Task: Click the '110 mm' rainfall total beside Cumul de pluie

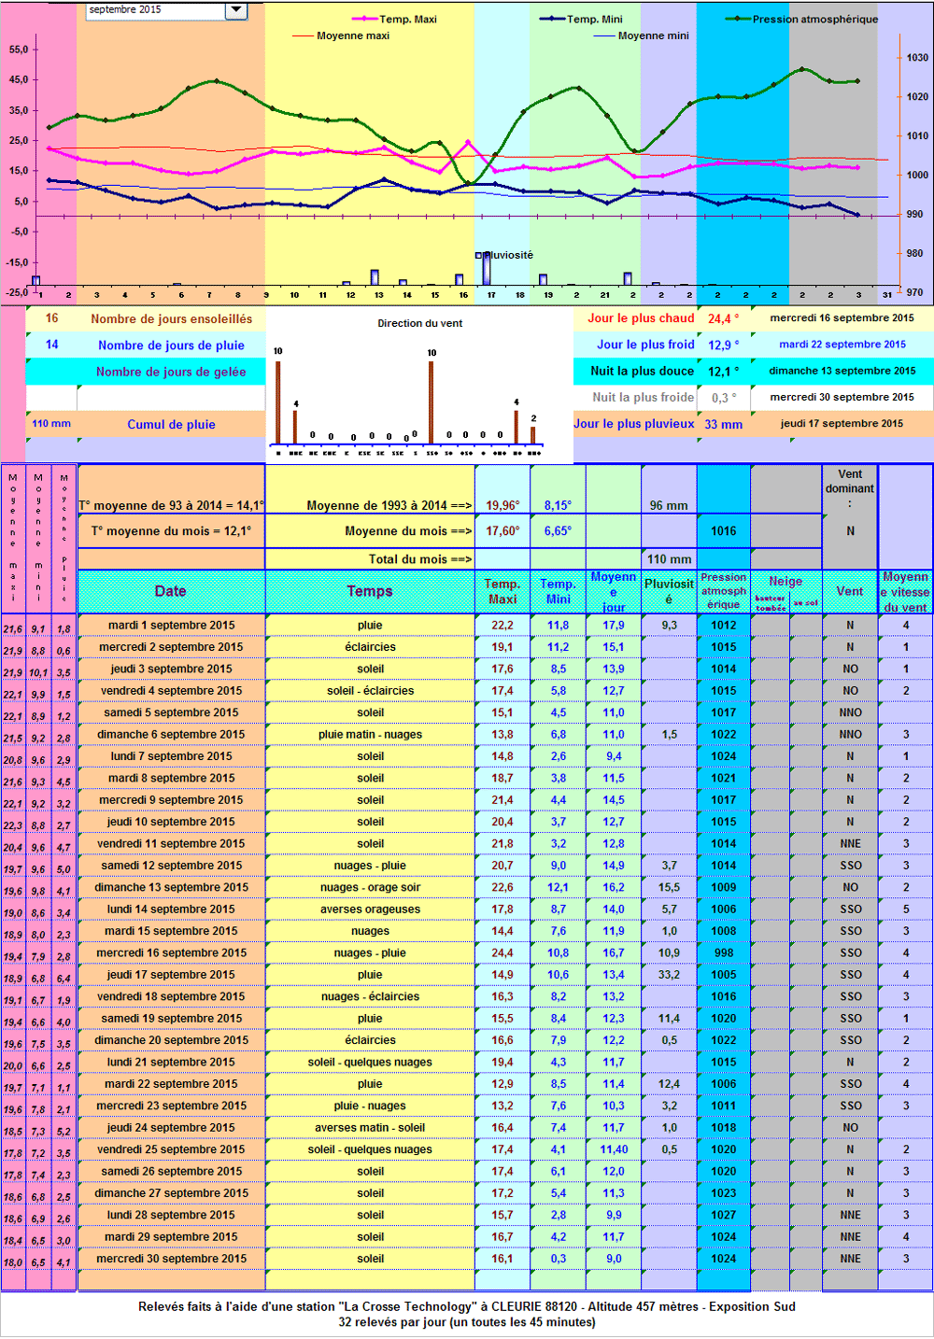Action: click(51, 423)
